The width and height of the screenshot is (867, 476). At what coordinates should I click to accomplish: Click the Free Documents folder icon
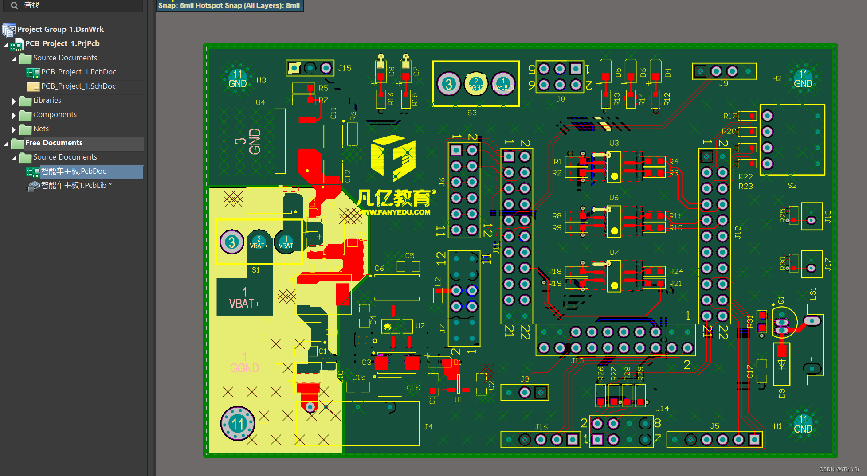click(17, 144)
